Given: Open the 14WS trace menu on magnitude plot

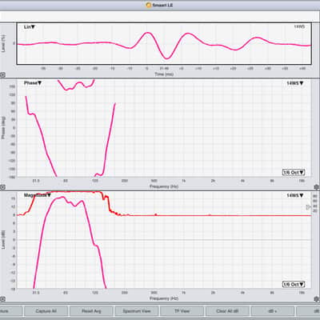Looking at the screenshot, I should click(295, 195).
